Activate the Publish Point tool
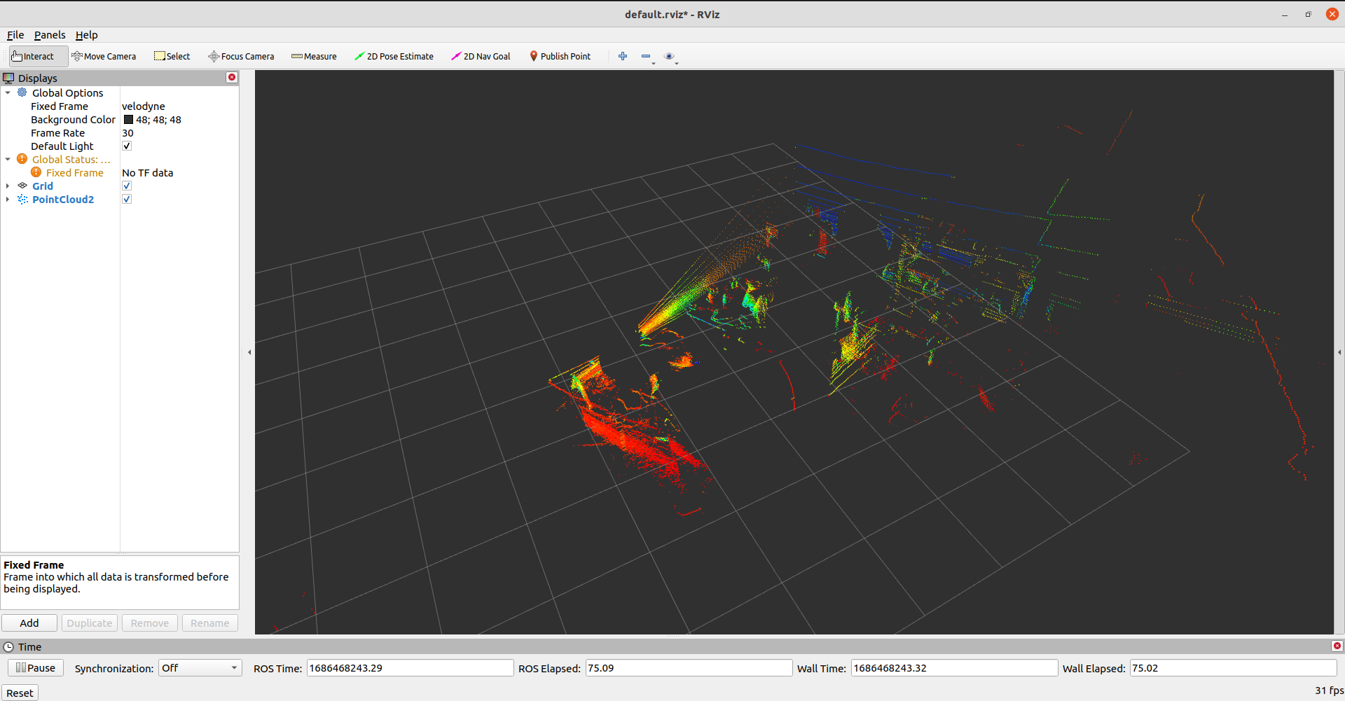1345x701 pixels. pos(560,56)
